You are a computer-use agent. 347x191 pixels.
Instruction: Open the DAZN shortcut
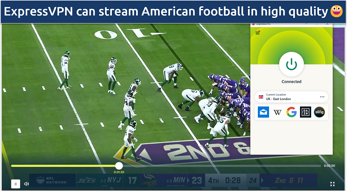(305, 112)
